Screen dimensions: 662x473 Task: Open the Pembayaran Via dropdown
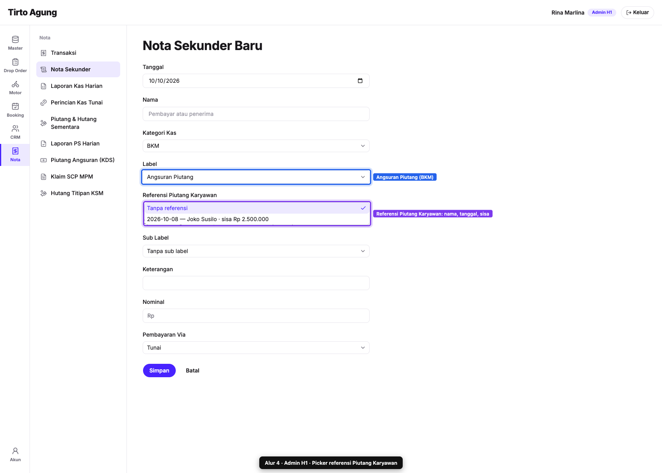[x=256, y=348]
